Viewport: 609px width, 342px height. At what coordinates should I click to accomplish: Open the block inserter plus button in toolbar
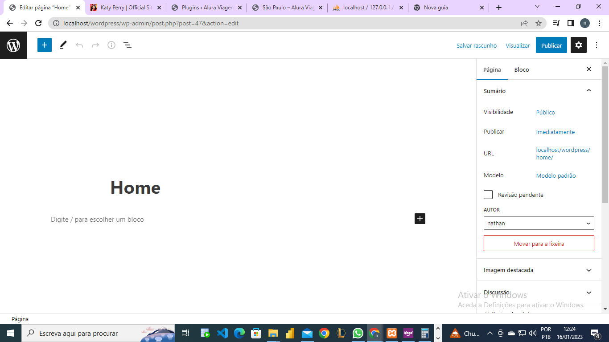click(45, 45)
